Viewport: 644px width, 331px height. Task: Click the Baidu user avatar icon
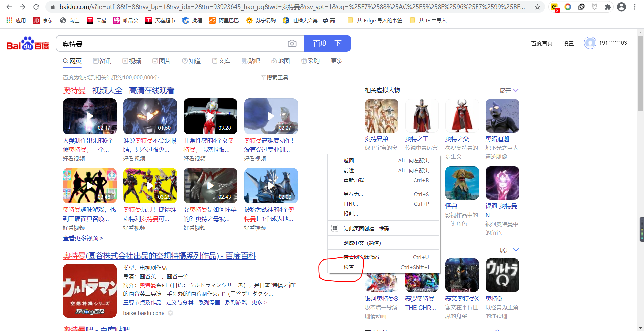coord(590,43)
